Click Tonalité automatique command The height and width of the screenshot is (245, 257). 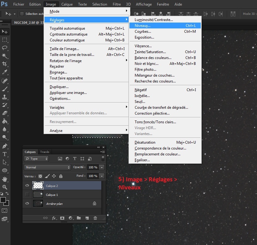click(x=87, y=28)
